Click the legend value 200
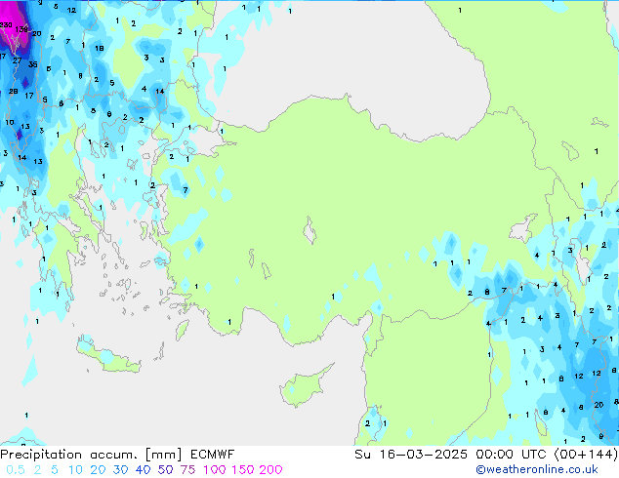619x478 pixels. (270, 470)
